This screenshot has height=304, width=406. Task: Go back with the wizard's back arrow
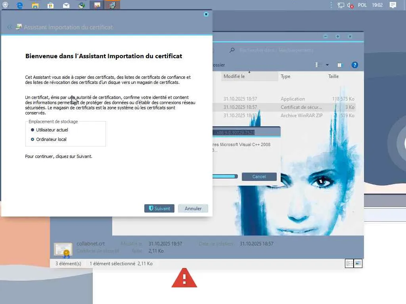coord(10,27)
